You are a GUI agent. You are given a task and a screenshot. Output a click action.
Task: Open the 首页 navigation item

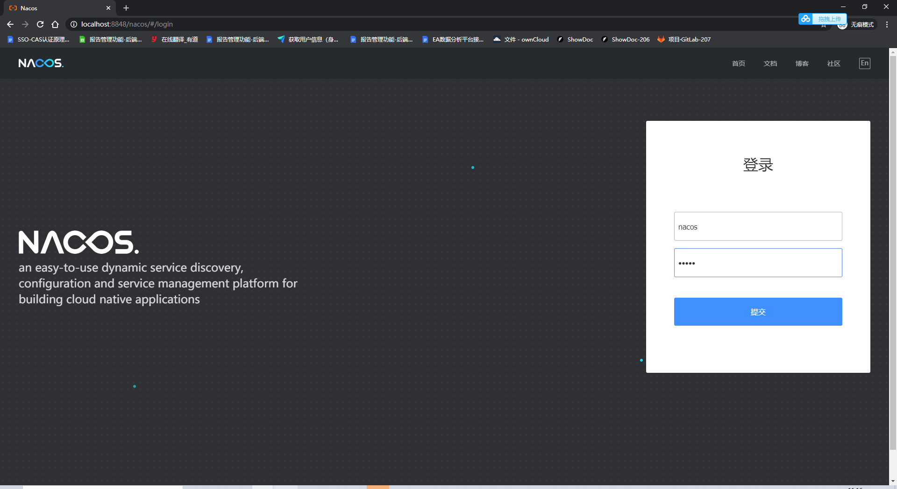pyautogui.click(x=739, y=63)
